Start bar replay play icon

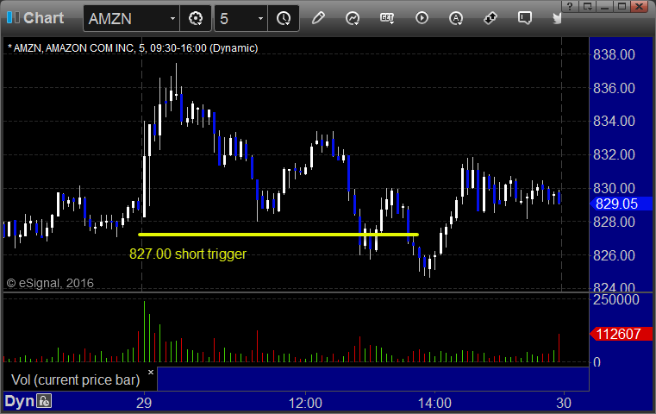(x=422, y=18)
